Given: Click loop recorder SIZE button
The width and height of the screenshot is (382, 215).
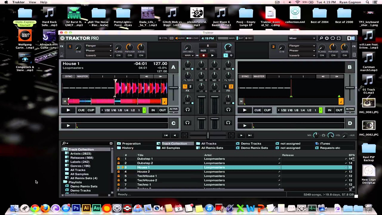Looking at the screenshot, I should coord(203,50).
